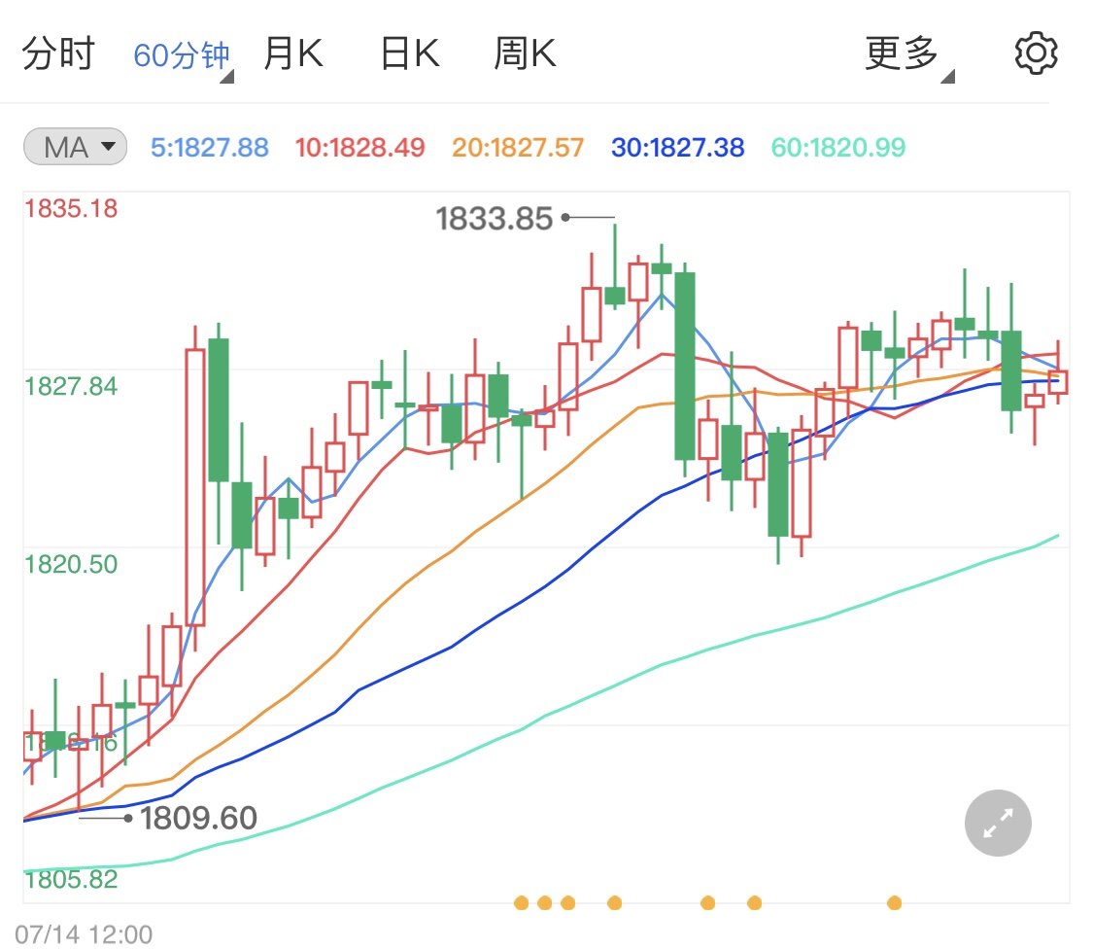Click the 1827.84 axis price label
This screenshot has width=1093, height=949.
71,386
